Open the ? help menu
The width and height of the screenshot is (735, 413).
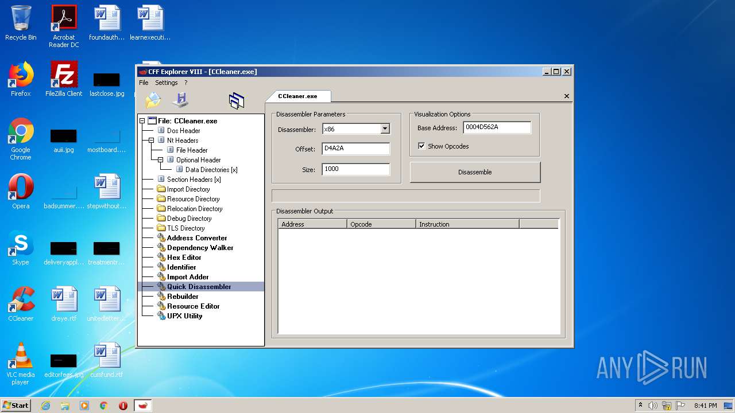185,83
